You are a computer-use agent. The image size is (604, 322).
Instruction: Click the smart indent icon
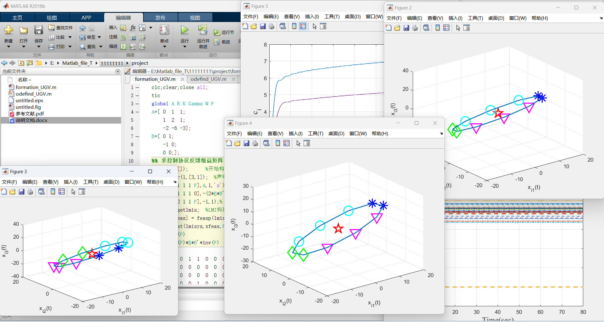123,47
